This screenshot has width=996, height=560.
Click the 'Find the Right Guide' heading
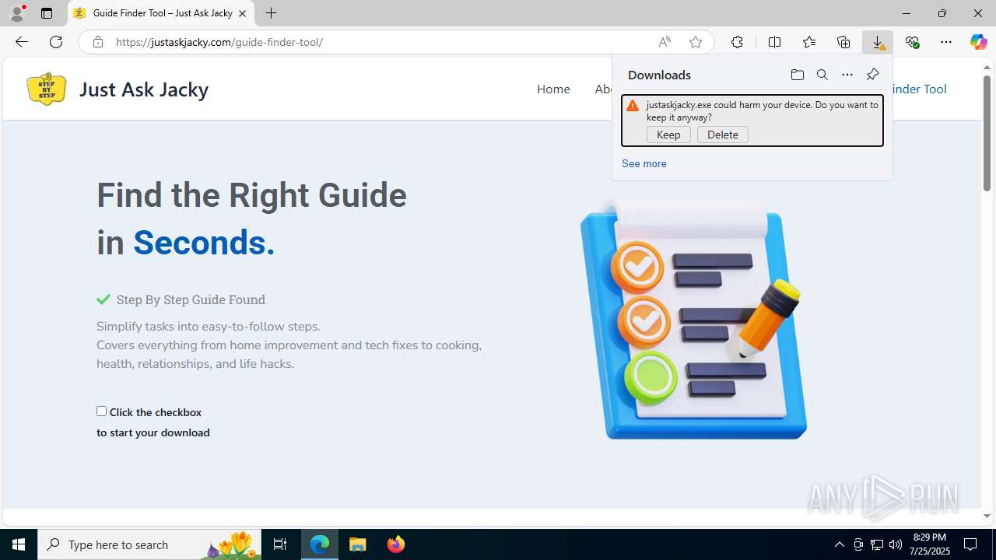(x=251, y=194)
